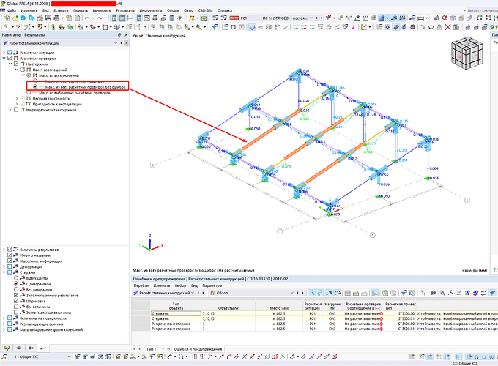Click the table-navigator toggle icon in top toolbar
The width and height of the screenshot is (498, 366).
click(x=122, y=18)
